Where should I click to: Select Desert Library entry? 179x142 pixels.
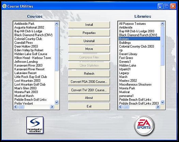coord(128,54)
